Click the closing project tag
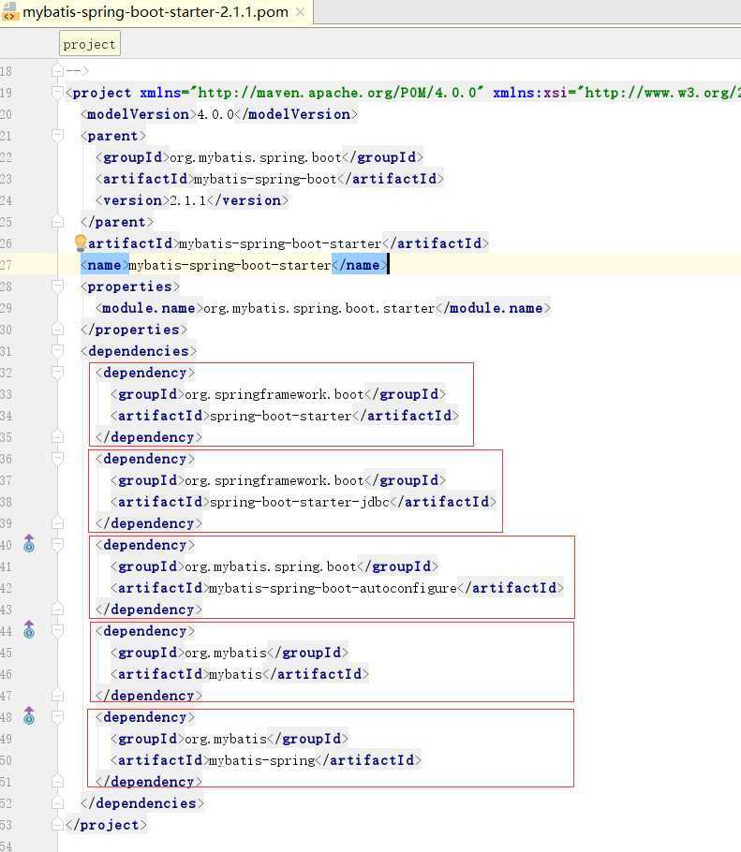 pyautogui.click(x=106, y=825)
